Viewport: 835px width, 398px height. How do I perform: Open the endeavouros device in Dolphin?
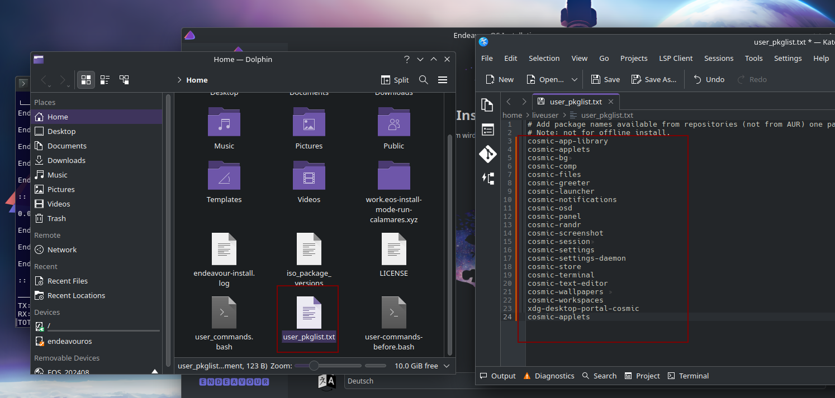coord(97,341)
